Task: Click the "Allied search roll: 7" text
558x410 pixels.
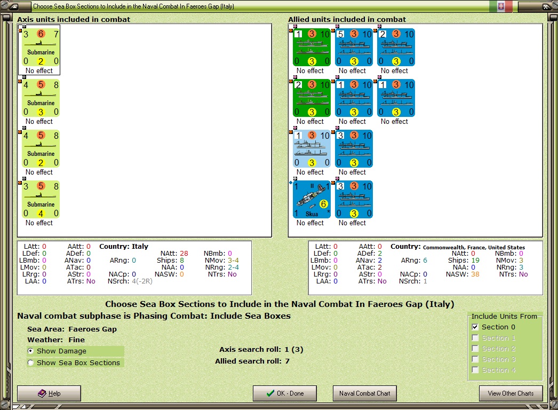Action: pyautogui.click(x=252, y=361)
